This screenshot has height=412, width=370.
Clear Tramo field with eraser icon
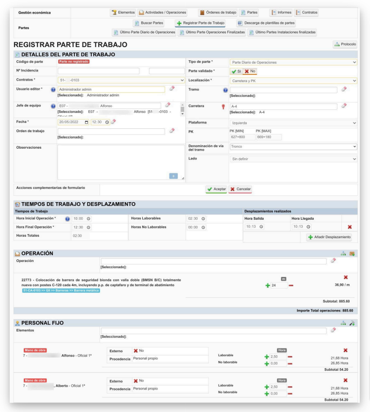pyautogui.click(x=344, y=89)
